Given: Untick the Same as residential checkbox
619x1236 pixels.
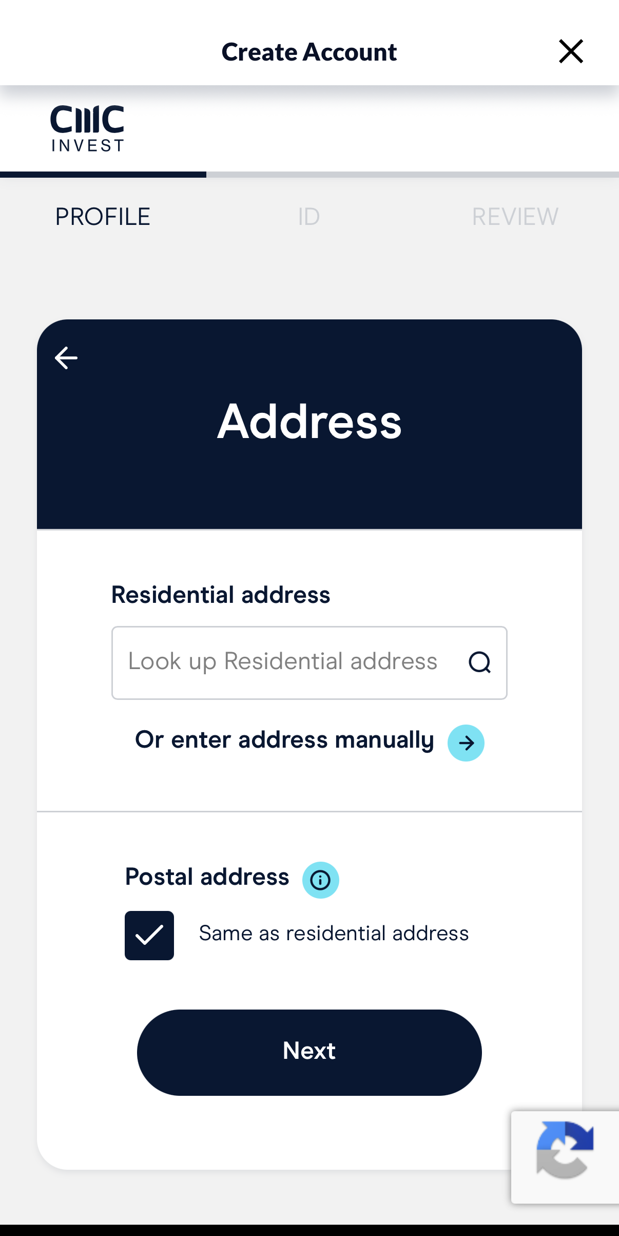Looking at the screenshot, I should point(149,935).
